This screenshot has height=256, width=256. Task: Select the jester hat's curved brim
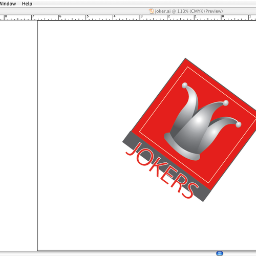coord(181,147)
